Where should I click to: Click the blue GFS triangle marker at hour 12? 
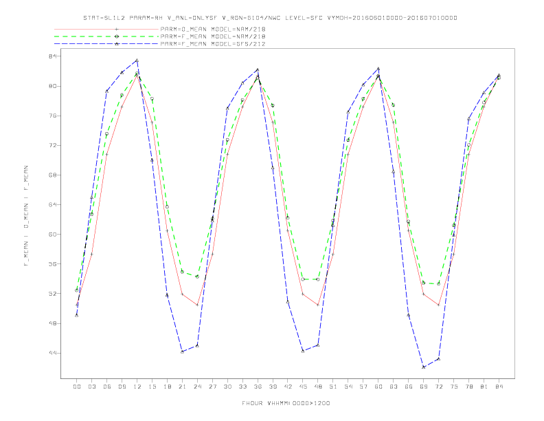coord(137,61)
